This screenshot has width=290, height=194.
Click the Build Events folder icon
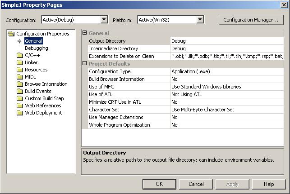pyautogui.click(x=20, y=91)
